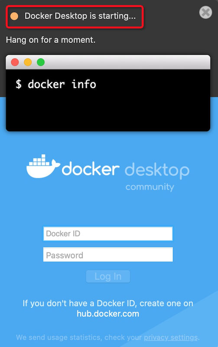Focus the Password input field
The height and width of the screenshot is (347, 218).
[x=108, y=255]
